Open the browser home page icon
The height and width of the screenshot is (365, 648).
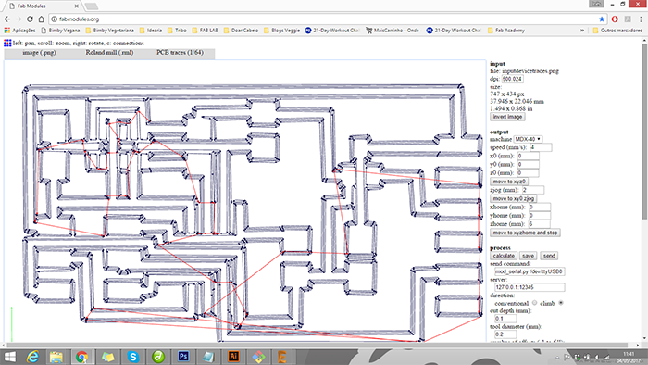(x=42, y=19)
